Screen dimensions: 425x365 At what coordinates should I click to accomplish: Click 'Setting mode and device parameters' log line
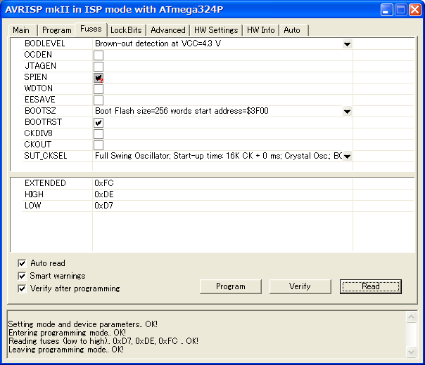click(x=82, y=324)
